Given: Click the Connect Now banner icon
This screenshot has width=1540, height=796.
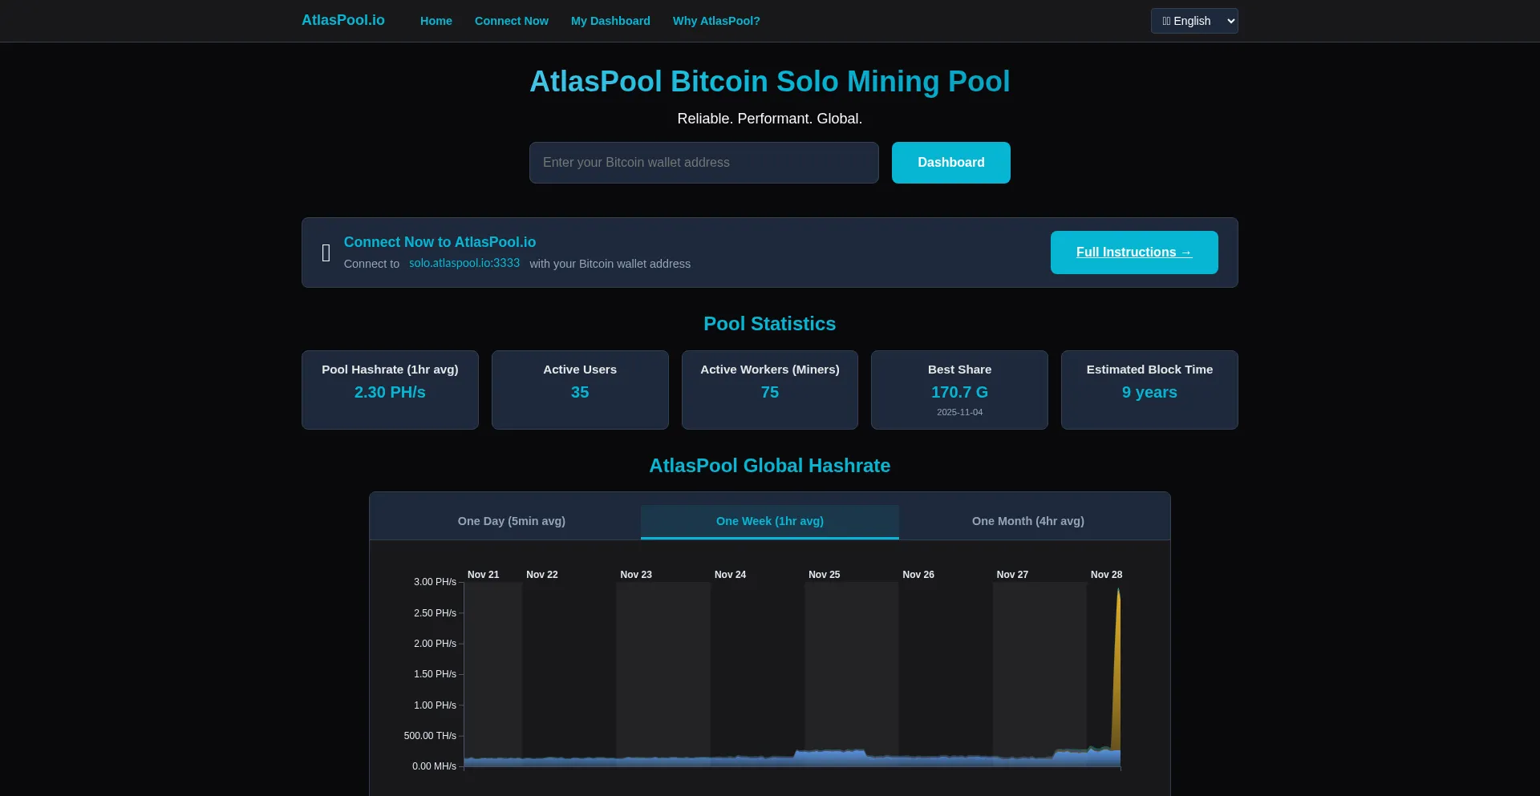Looking at the screenshot, I should tap(326, 253).
